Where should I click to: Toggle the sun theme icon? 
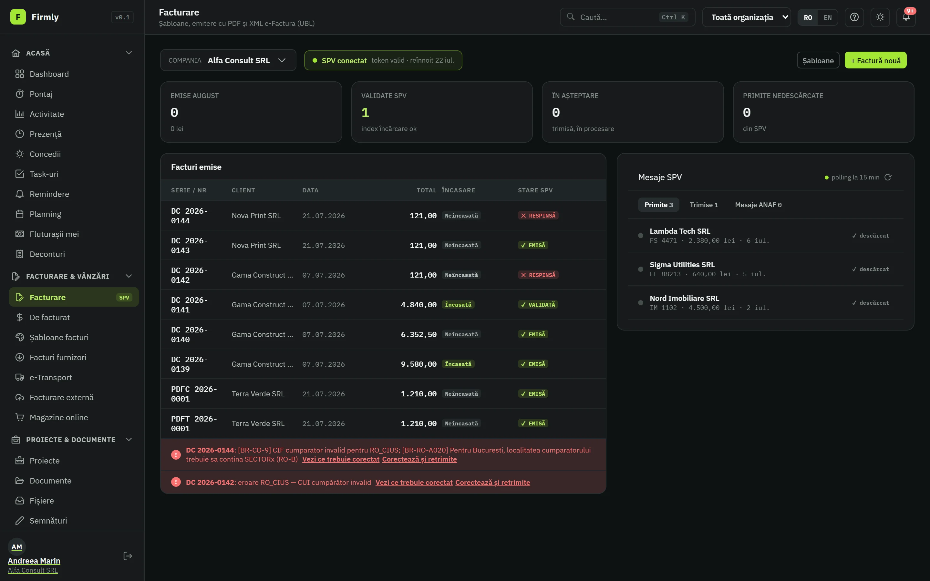[880, 17]
